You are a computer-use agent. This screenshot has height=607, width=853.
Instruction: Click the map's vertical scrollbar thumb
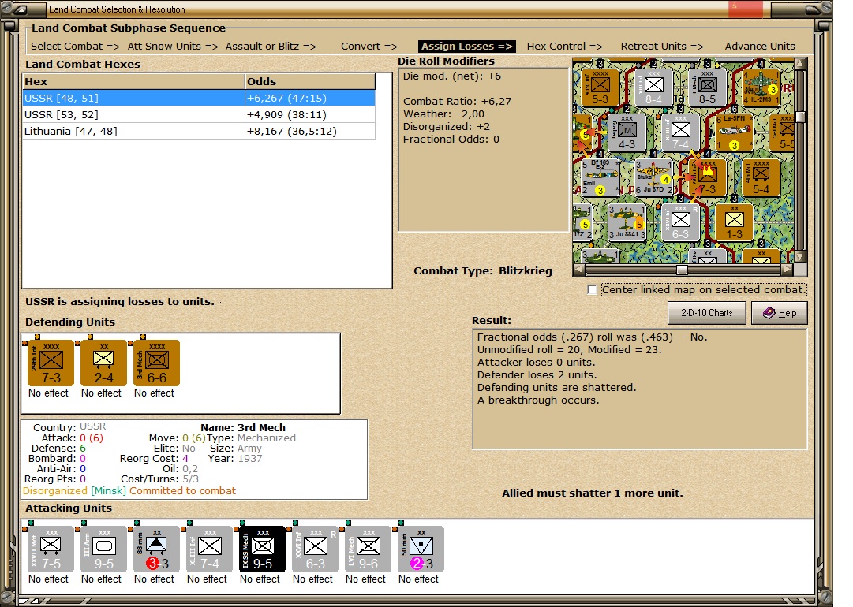(799, 117)
